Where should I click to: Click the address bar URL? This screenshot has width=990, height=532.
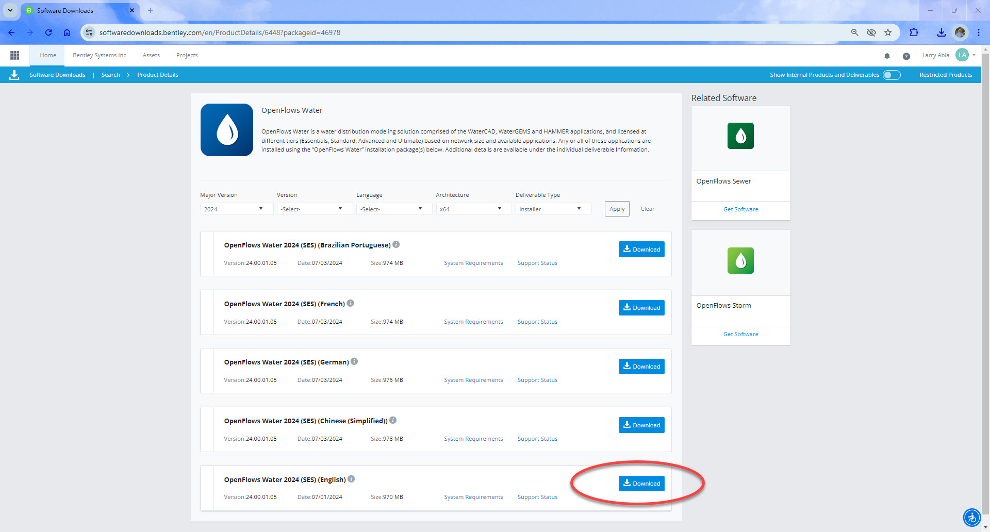click(x=220, y=32)
